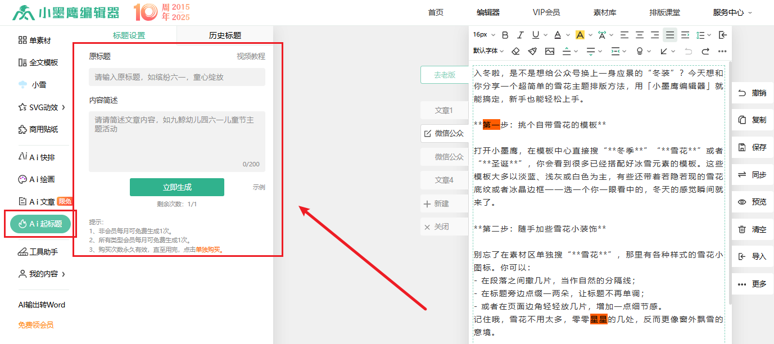Open the 视频教程 link
This screenshot has width=774, height=344.
(251, 56)
